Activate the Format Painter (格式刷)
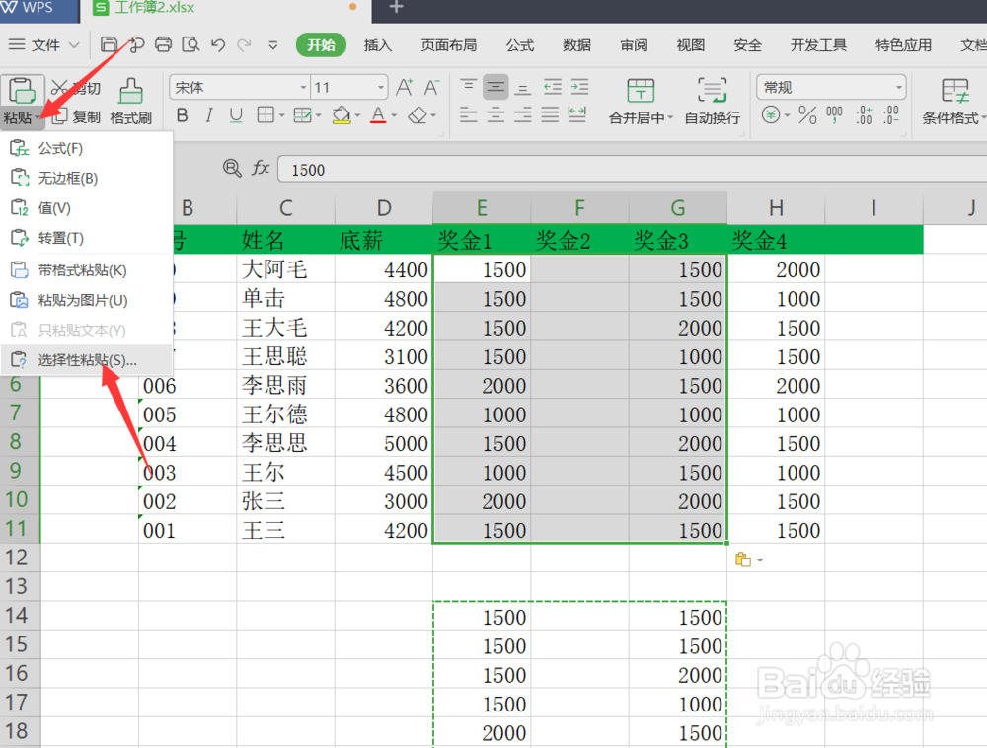The image size is (987, 748). 130,101
